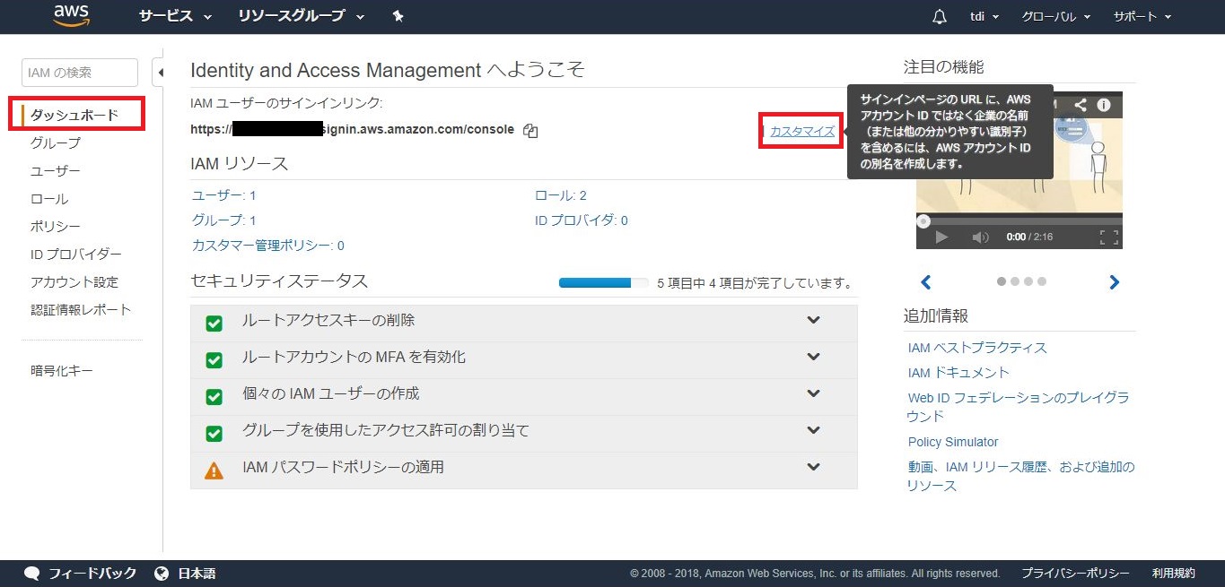Viewport: 1225px width, 587px height.
Task: Play the featured video
Action: pos(941,237)
